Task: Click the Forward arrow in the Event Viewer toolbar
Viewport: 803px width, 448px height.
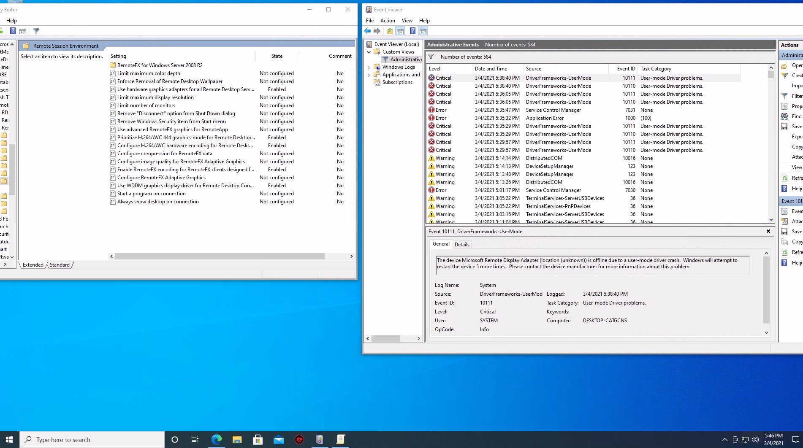Action: pos(377,31)
